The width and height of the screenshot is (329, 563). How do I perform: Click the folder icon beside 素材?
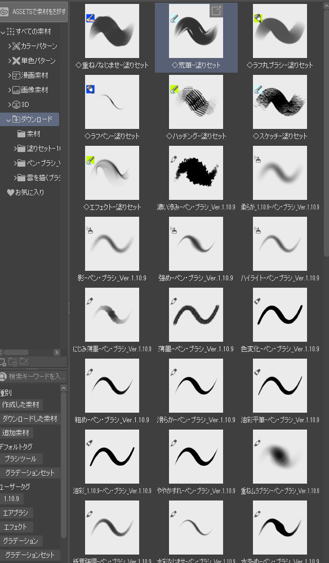click(21, 134)
